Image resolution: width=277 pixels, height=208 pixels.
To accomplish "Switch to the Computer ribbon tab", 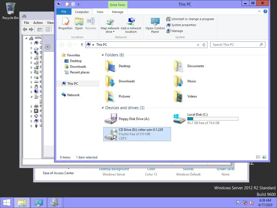I will [x=82, y=12].
